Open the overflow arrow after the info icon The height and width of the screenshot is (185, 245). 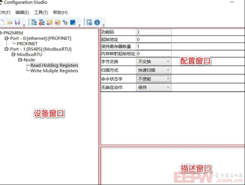point(104,25)
